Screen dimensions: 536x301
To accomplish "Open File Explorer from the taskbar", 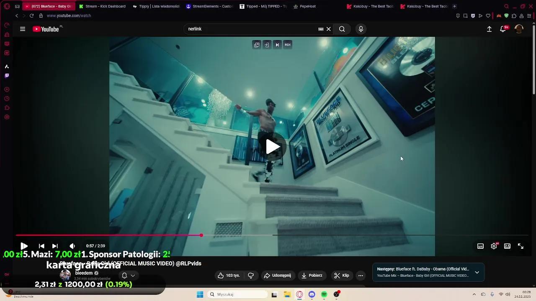I will (x=287, y=294).
